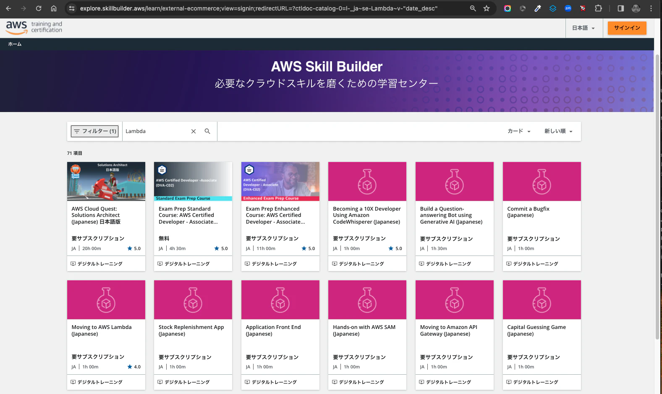
Task: Click the 4h 30m duration on Exam Prep Standard
Action: (178, 248)
